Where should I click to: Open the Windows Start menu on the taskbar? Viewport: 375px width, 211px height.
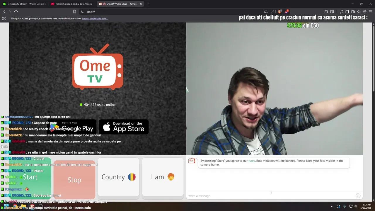coord(6,206)
